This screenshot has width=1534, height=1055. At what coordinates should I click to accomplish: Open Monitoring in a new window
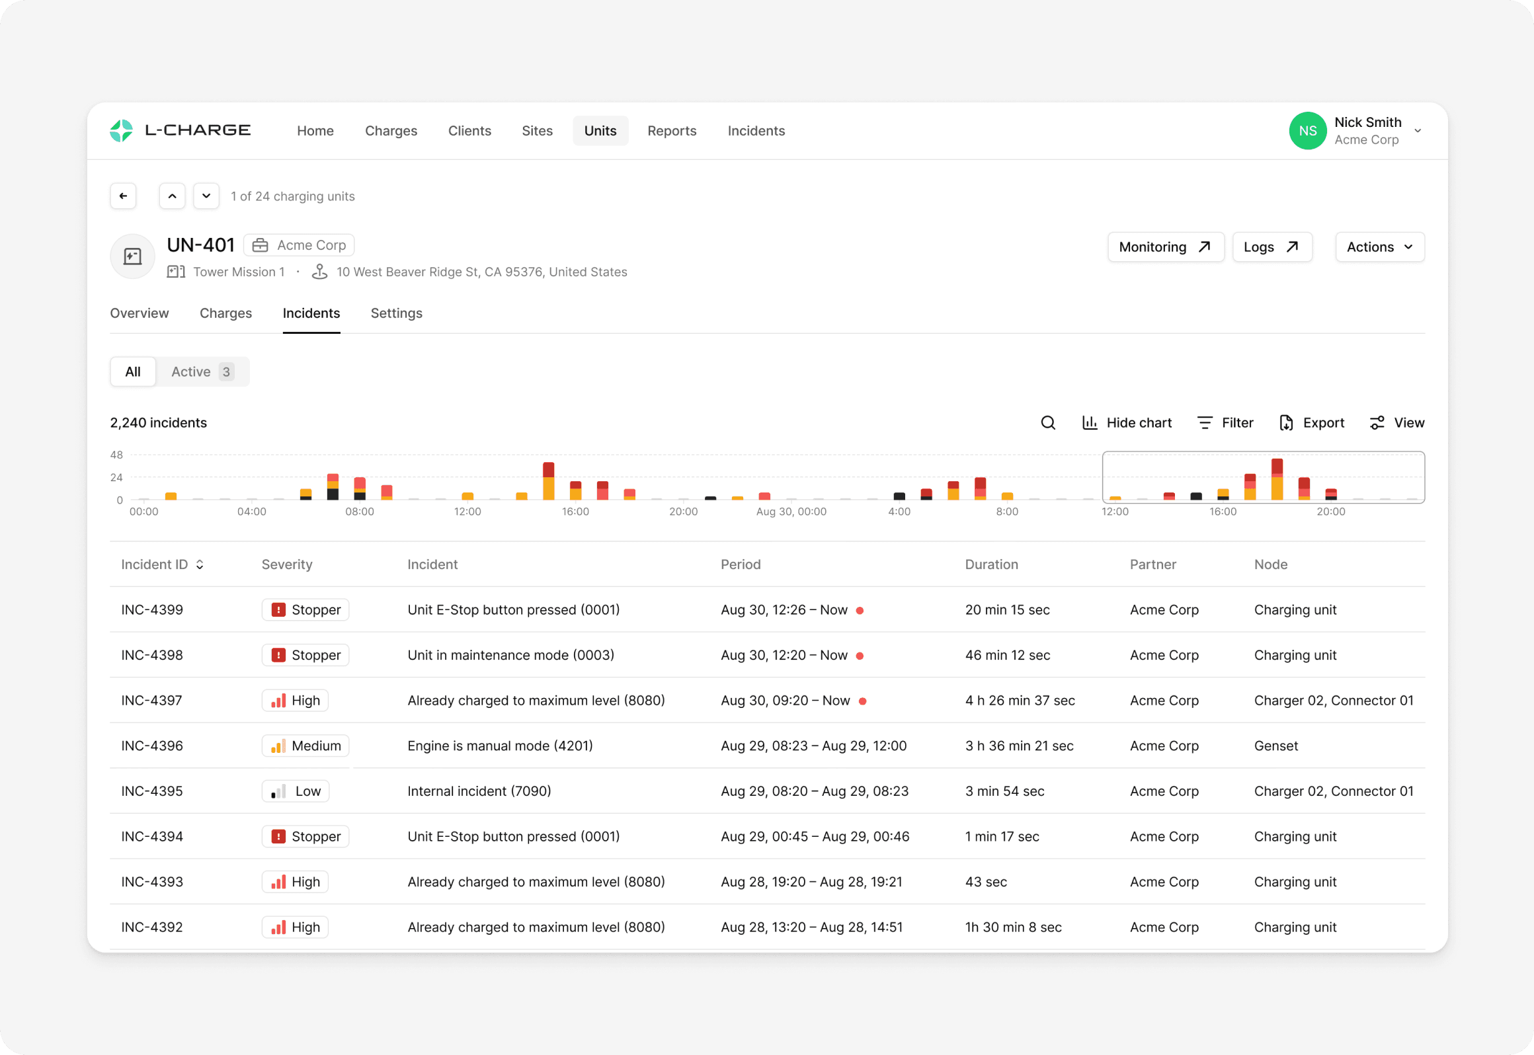(x=1165, y=247)
